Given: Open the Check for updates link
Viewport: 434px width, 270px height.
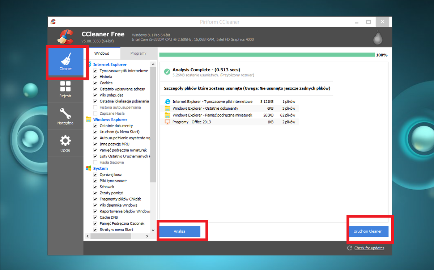Looking at the screenshot, I should [x=369, y=248].
